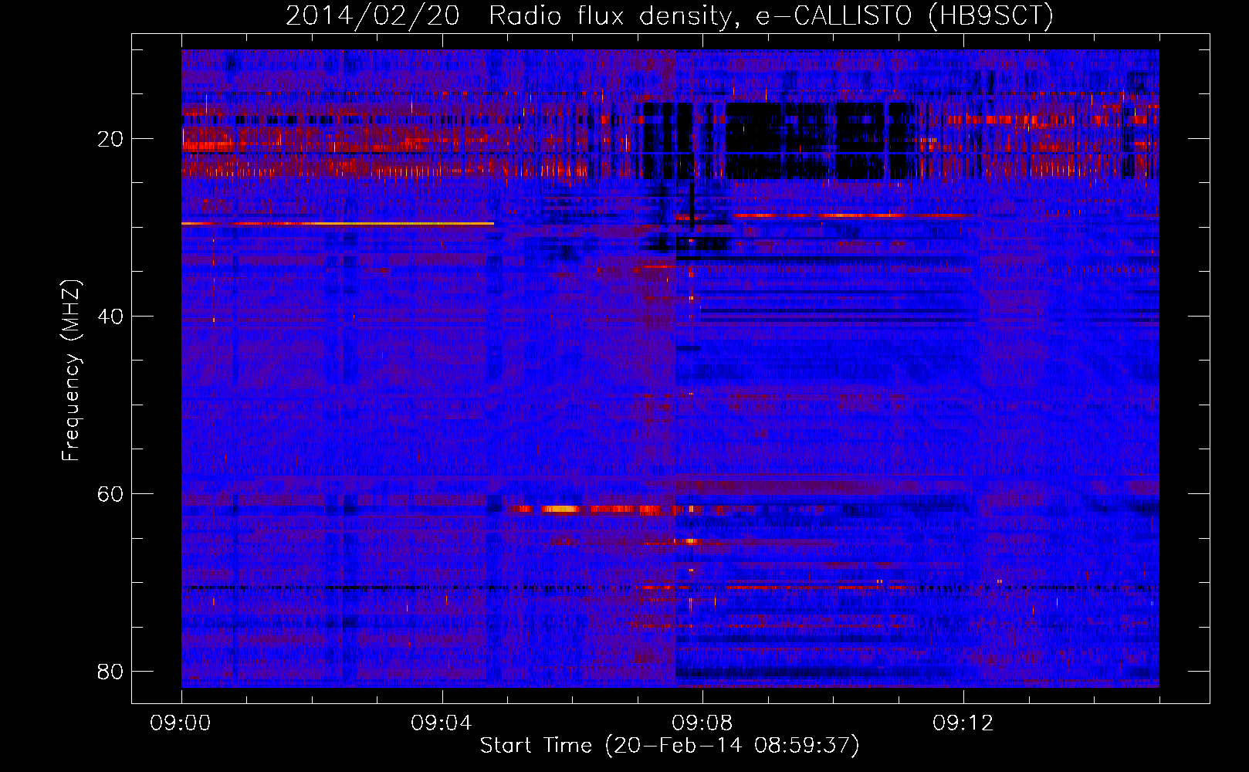Click the 60 frequency tick label
This screenshot has width=1249, height=772.
110,493
